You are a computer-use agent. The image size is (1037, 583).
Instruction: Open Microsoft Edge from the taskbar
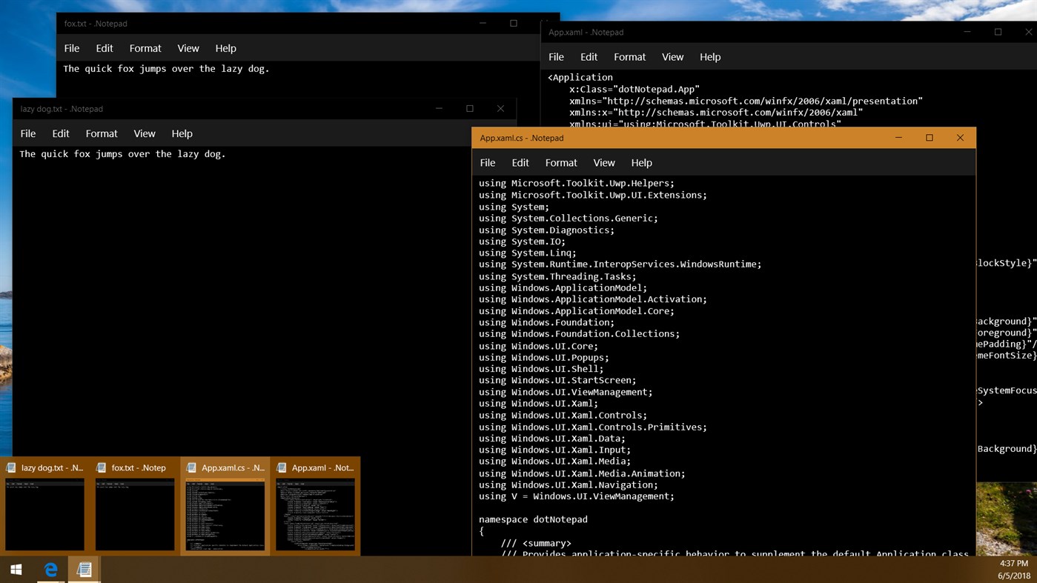(49, 569)
